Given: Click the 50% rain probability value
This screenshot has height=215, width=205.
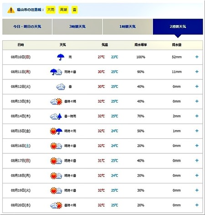Looking at the screenshot, I should point(141,131).
